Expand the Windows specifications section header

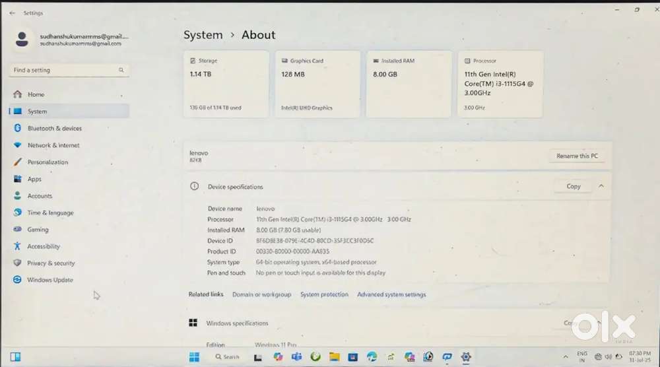point(238,323)
